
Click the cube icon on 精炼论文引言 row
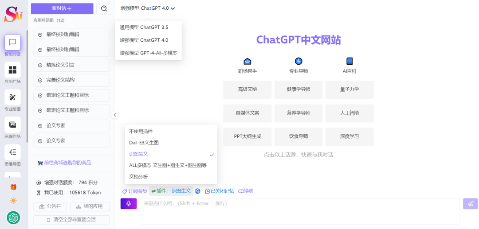(40, 65)
